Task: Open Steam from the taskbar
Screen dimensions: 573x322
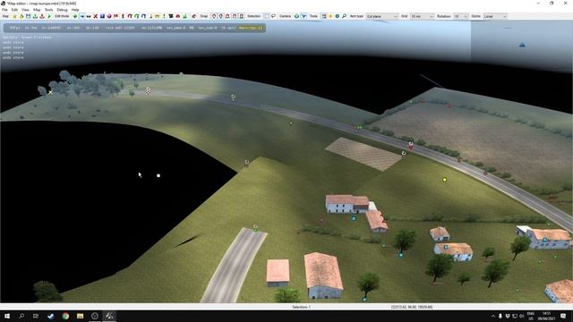Action: [x=51, y=316]
